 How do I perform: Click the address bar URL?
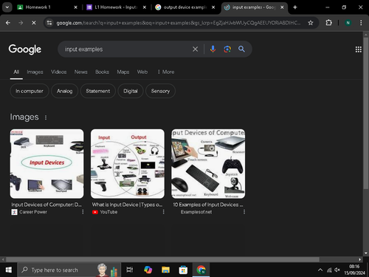(x=179, y=23)
